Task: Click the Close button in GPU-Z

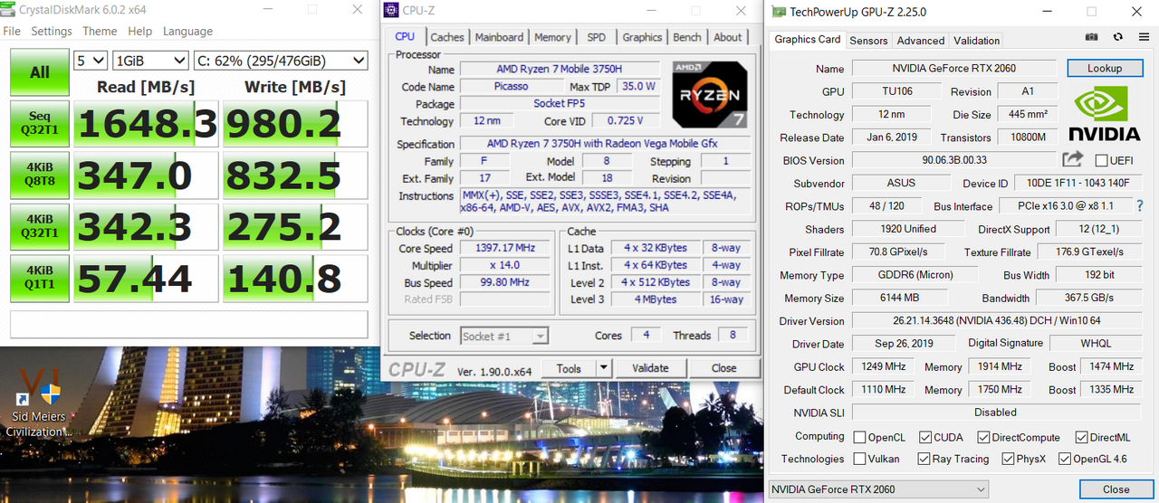Action: [x=1116, y=489]
